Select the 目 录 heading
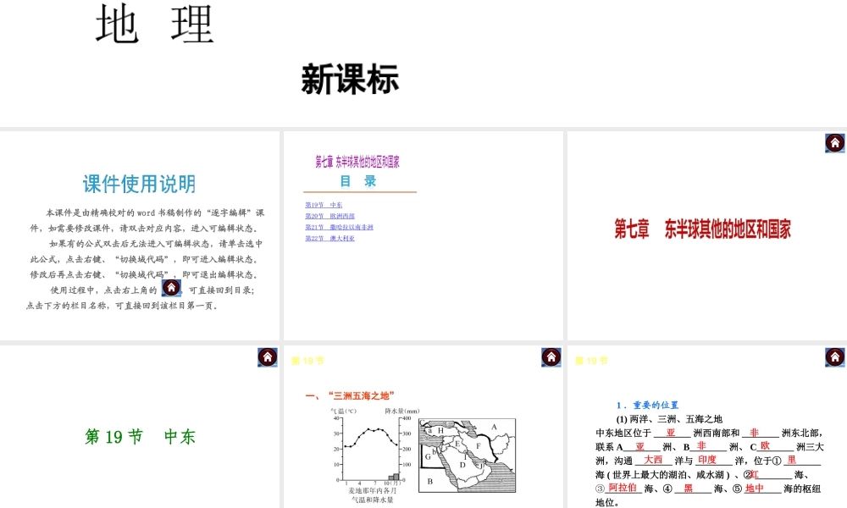 tap(358, 181)
